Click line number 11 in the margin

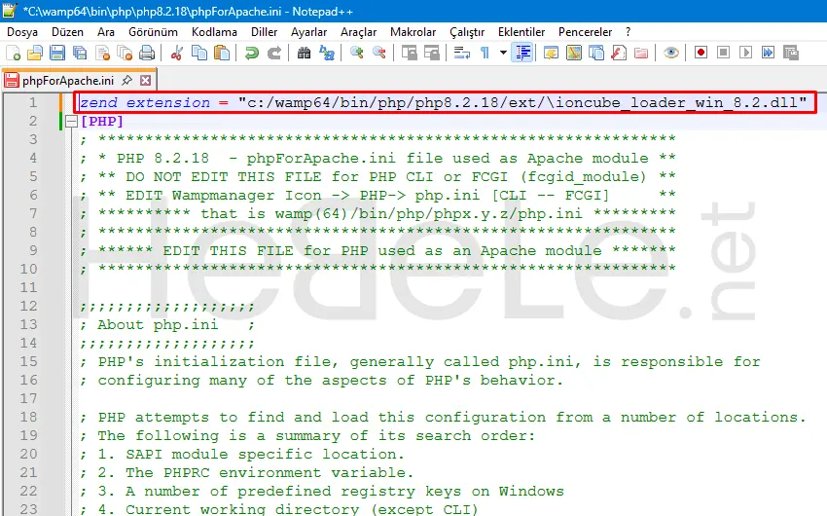28,287
